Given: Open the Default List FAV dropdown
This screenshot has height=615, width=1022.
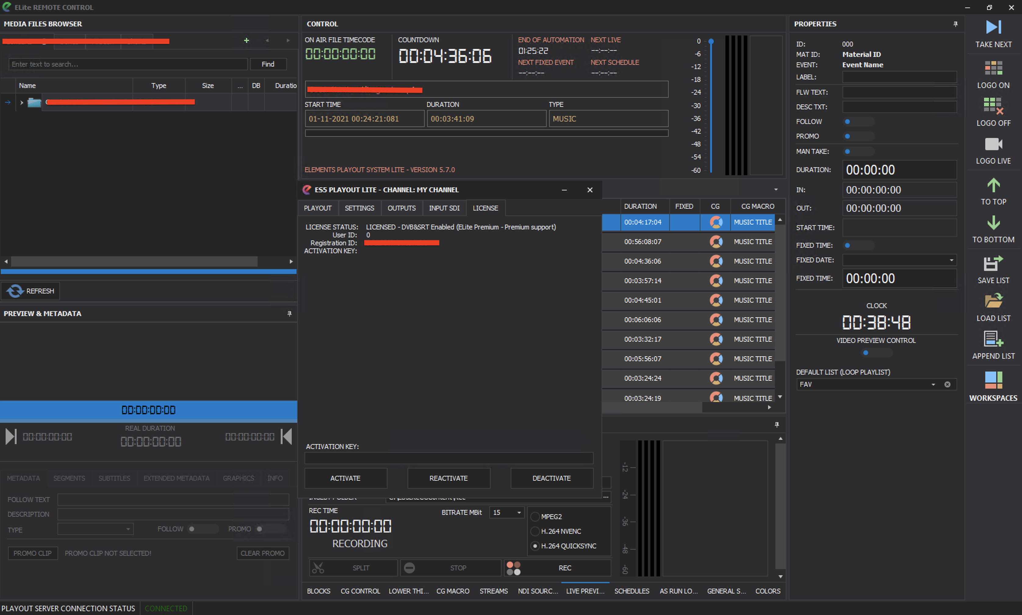Looking at the screenshot, I should pyautogui.click(x=933, y=384).
